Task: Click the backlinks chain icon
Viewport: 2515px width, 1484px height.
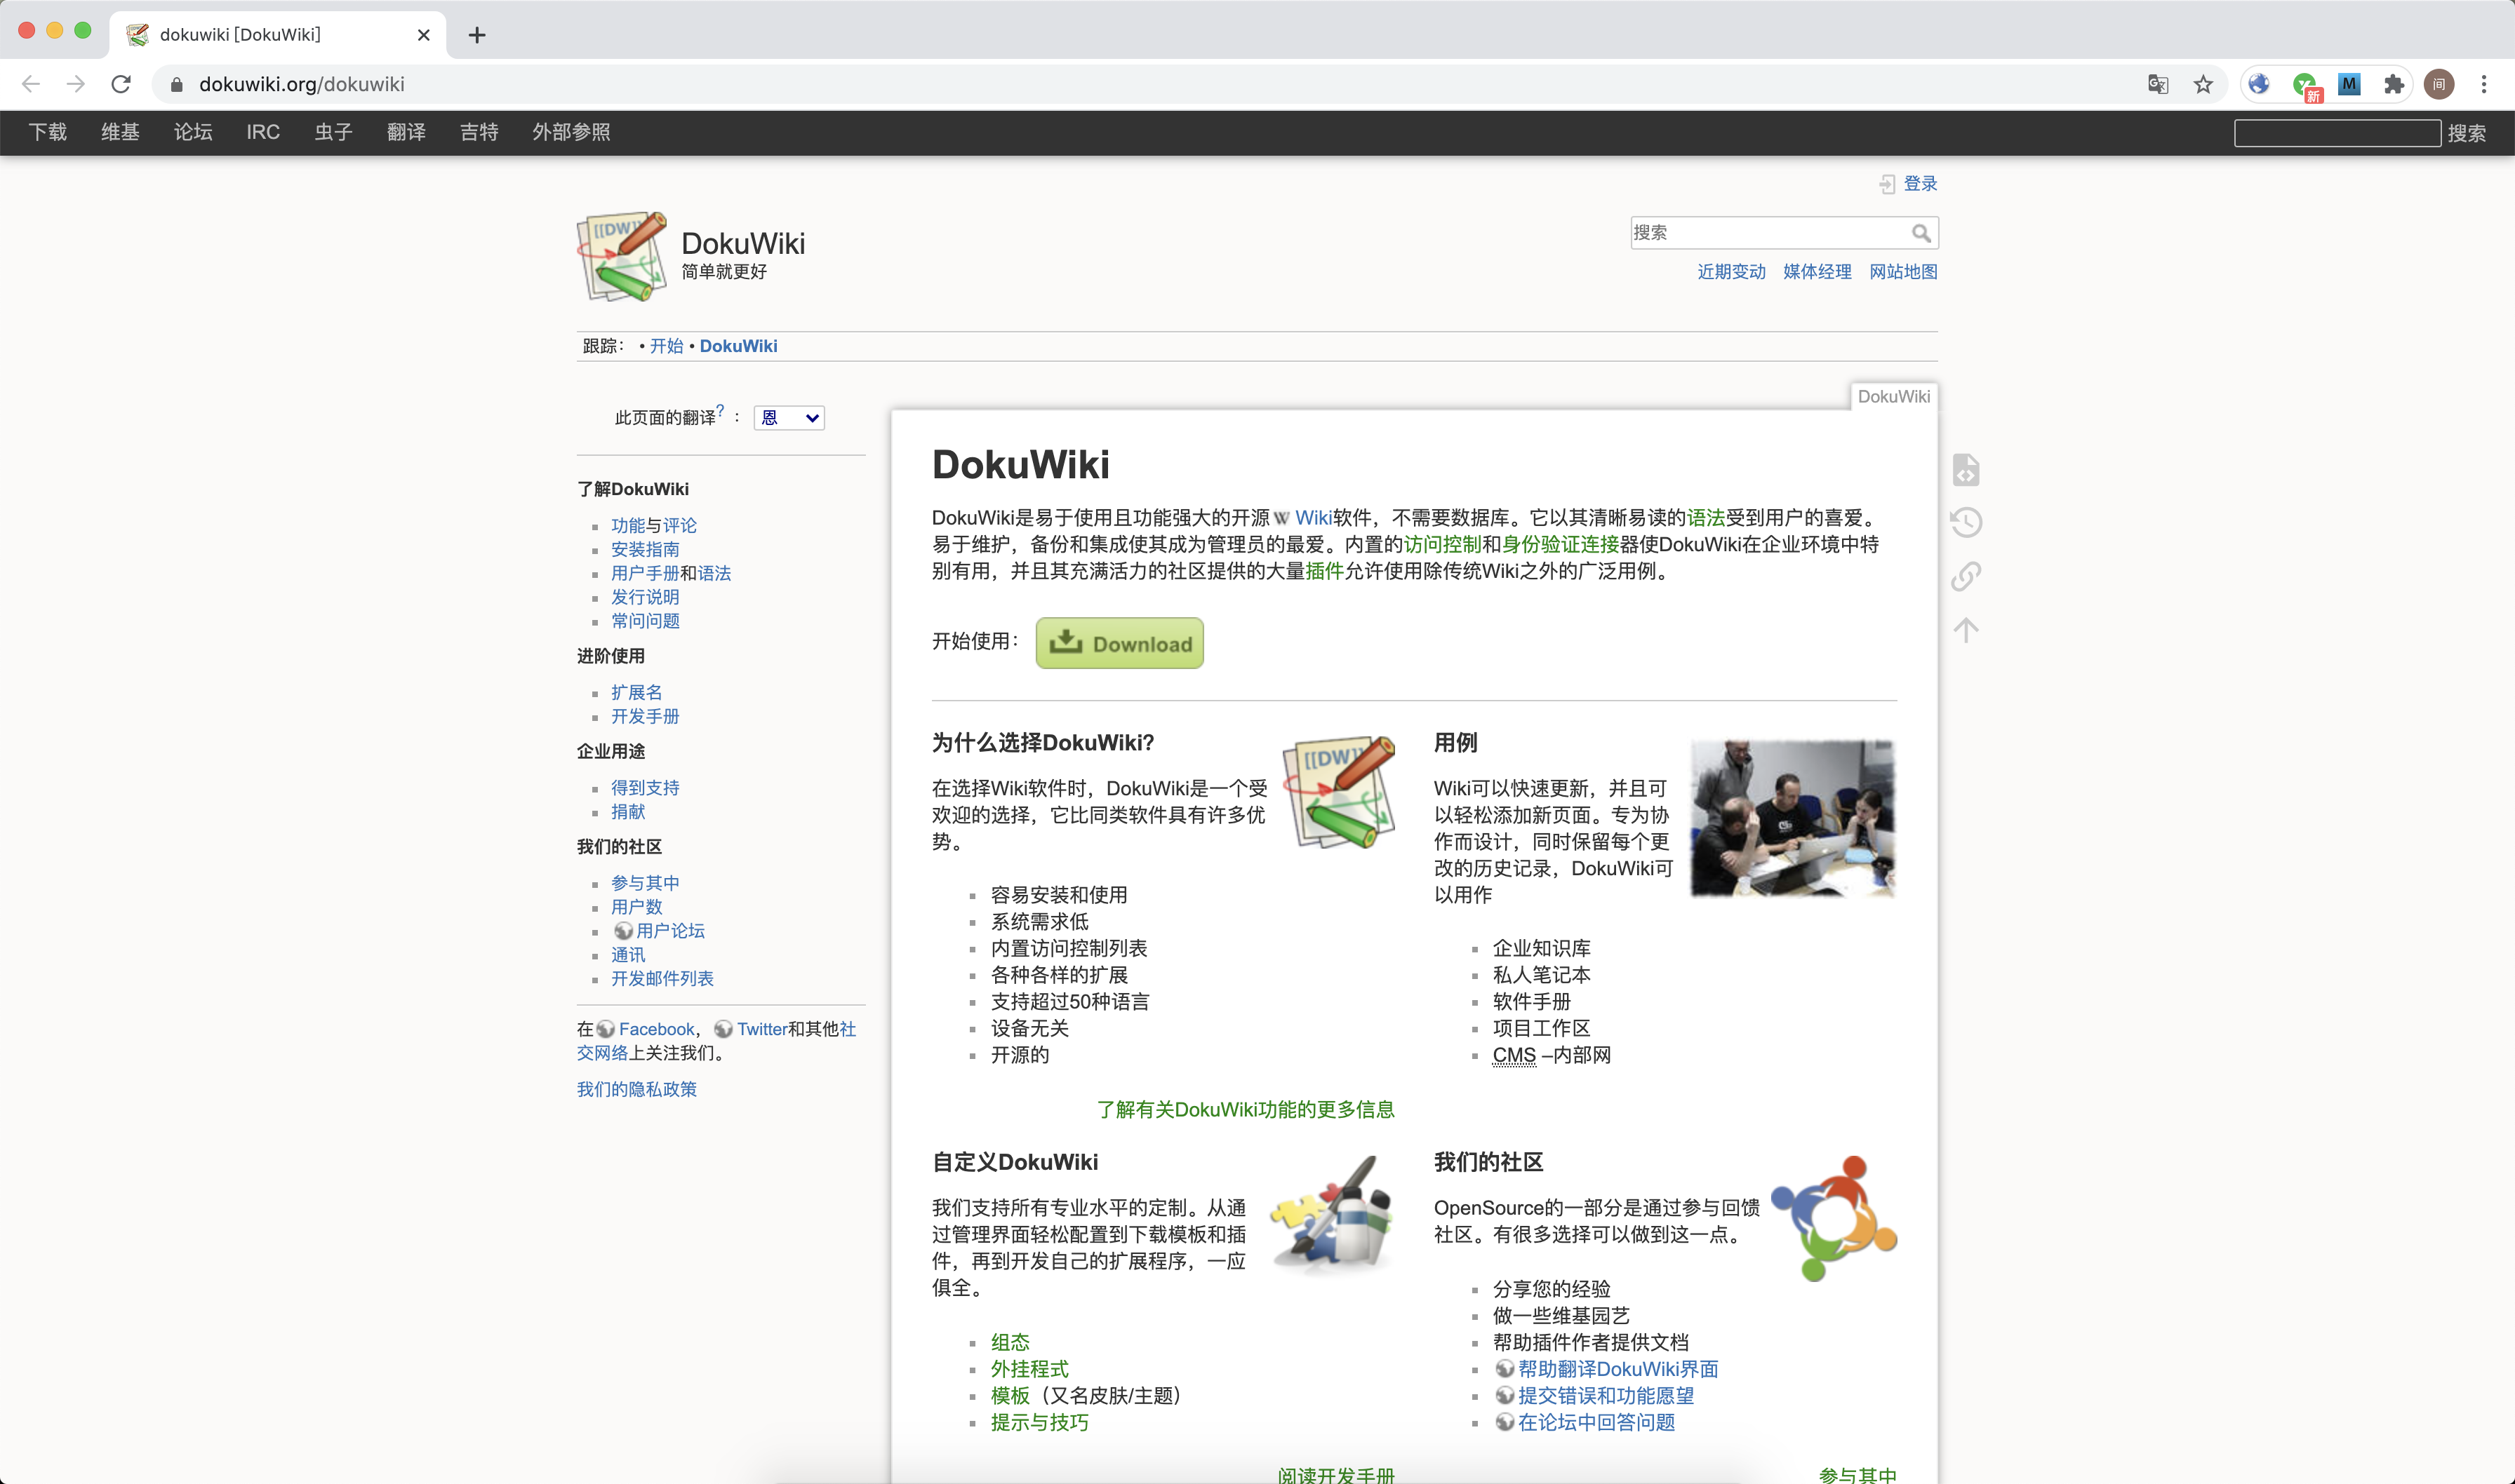Action: pyautogui.click(x=1966, y=576)
